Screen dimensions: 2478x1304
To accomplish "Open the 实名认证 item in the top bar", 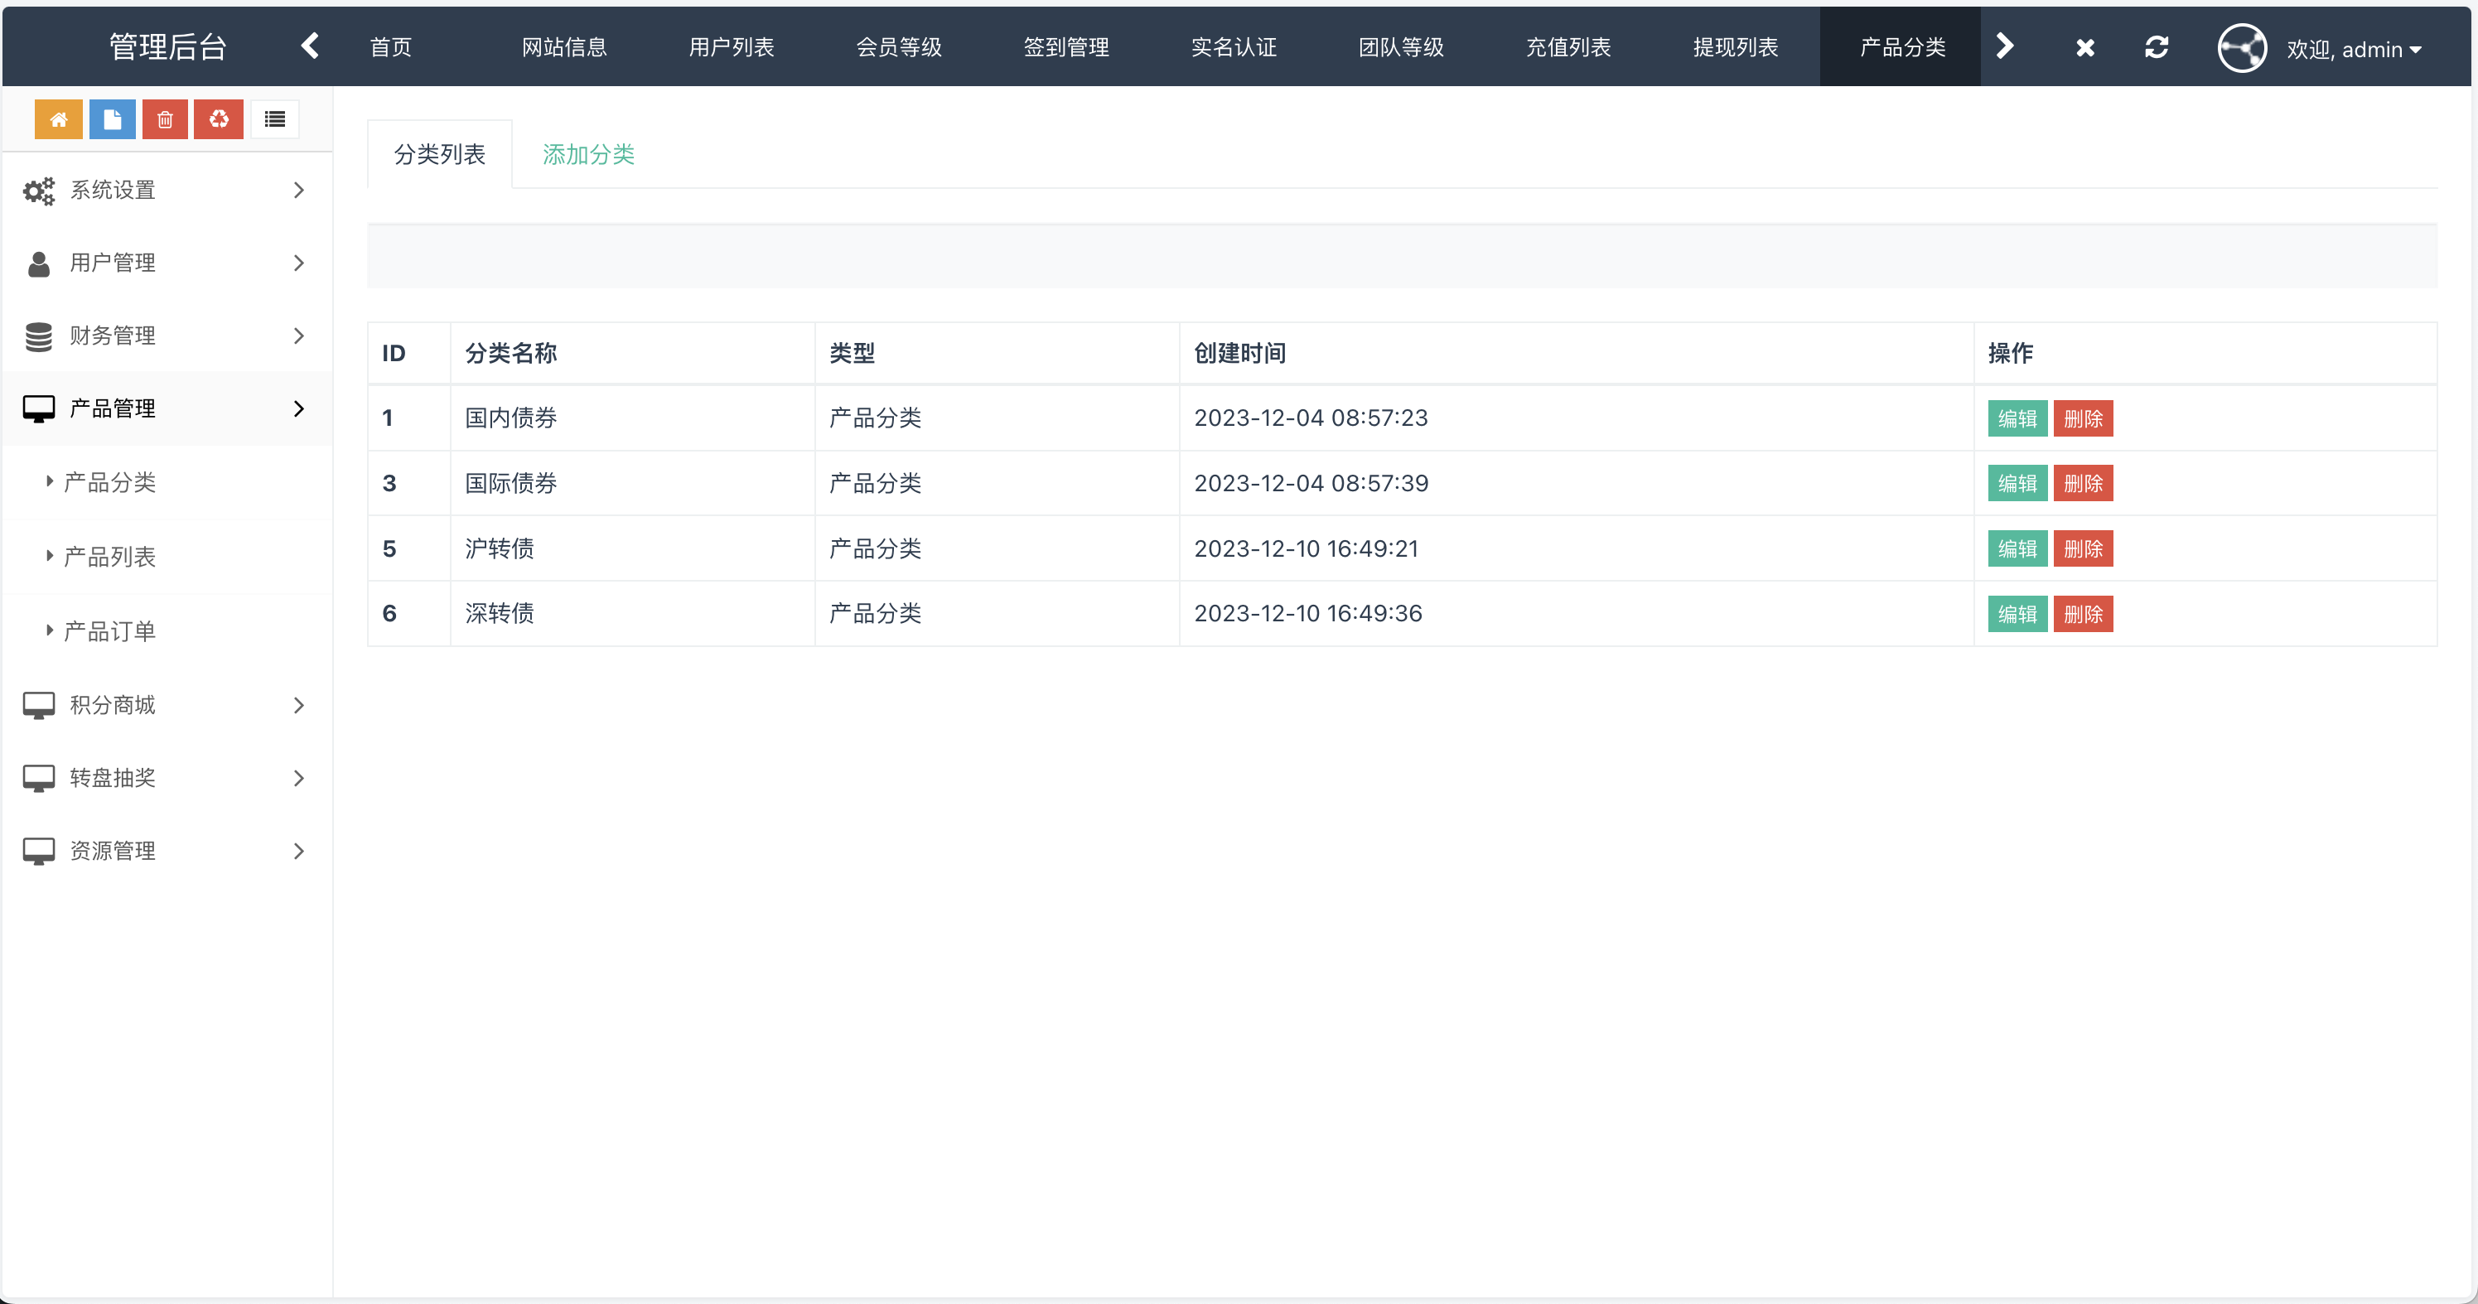I will click(1234, 46).
